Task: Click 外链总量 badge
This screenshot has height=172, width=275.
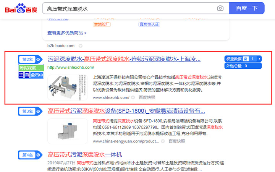Action: click(243, 66)
